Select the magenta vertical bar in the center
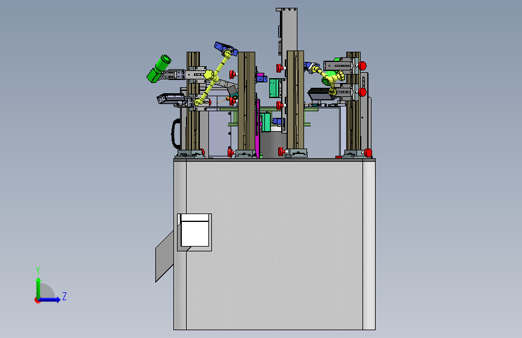The image size is (522, 338). point(257,129)
